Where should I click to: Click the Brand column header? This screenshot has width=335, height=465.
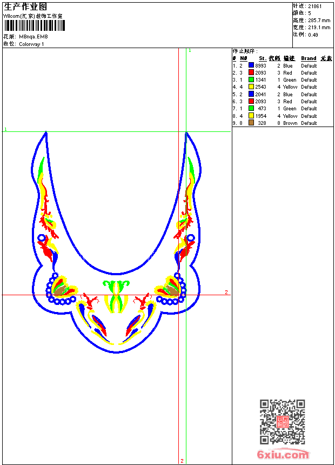pyautogui.click(x=309, y=58)
